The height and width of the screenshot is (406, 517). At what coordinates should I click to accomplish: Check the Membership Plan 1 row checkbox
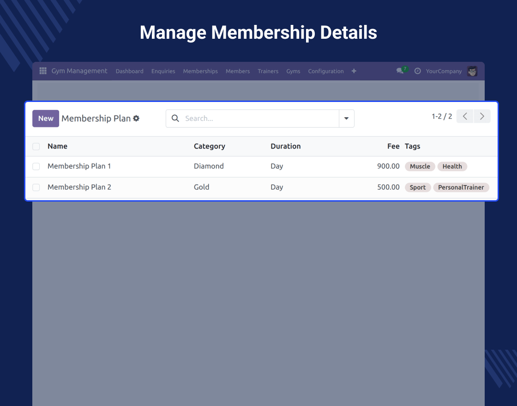point(36,167)
